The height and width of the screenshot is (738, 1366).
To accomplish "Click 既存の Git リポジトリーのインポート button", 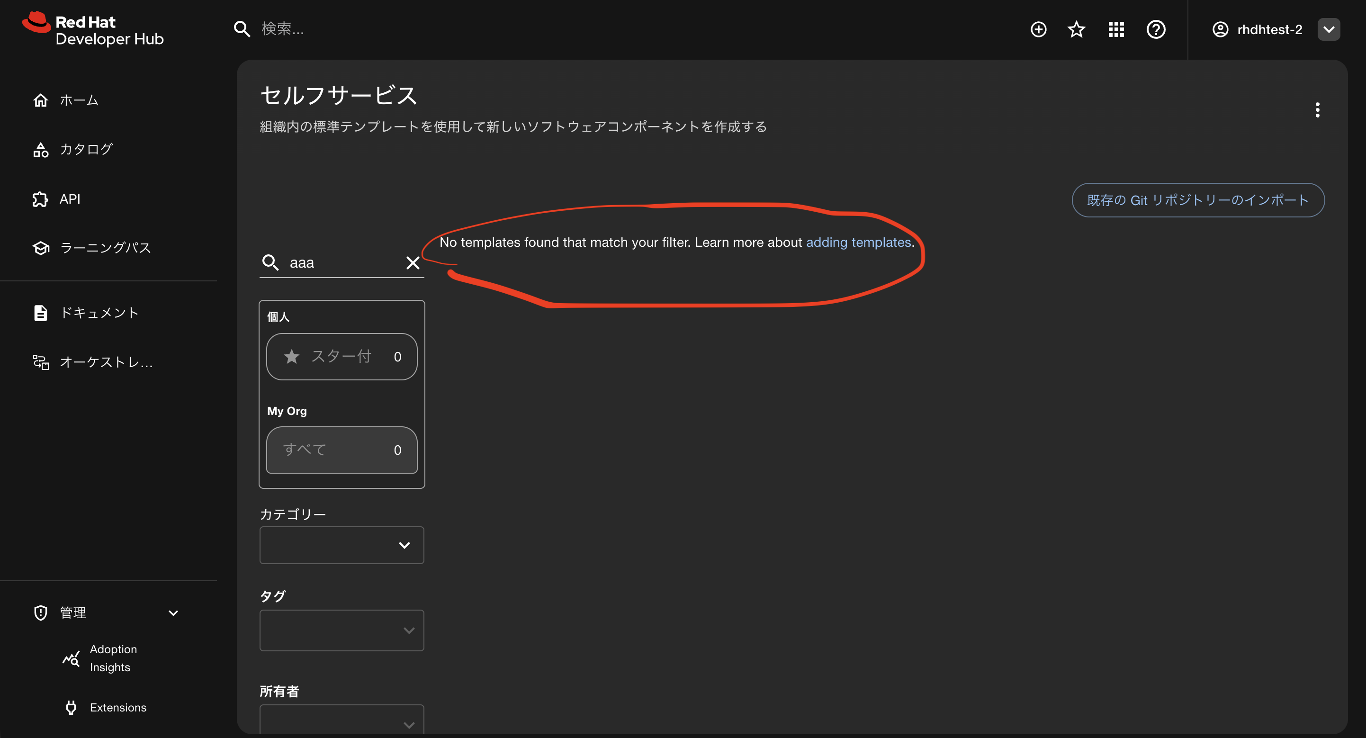I will coord(1197,200).
